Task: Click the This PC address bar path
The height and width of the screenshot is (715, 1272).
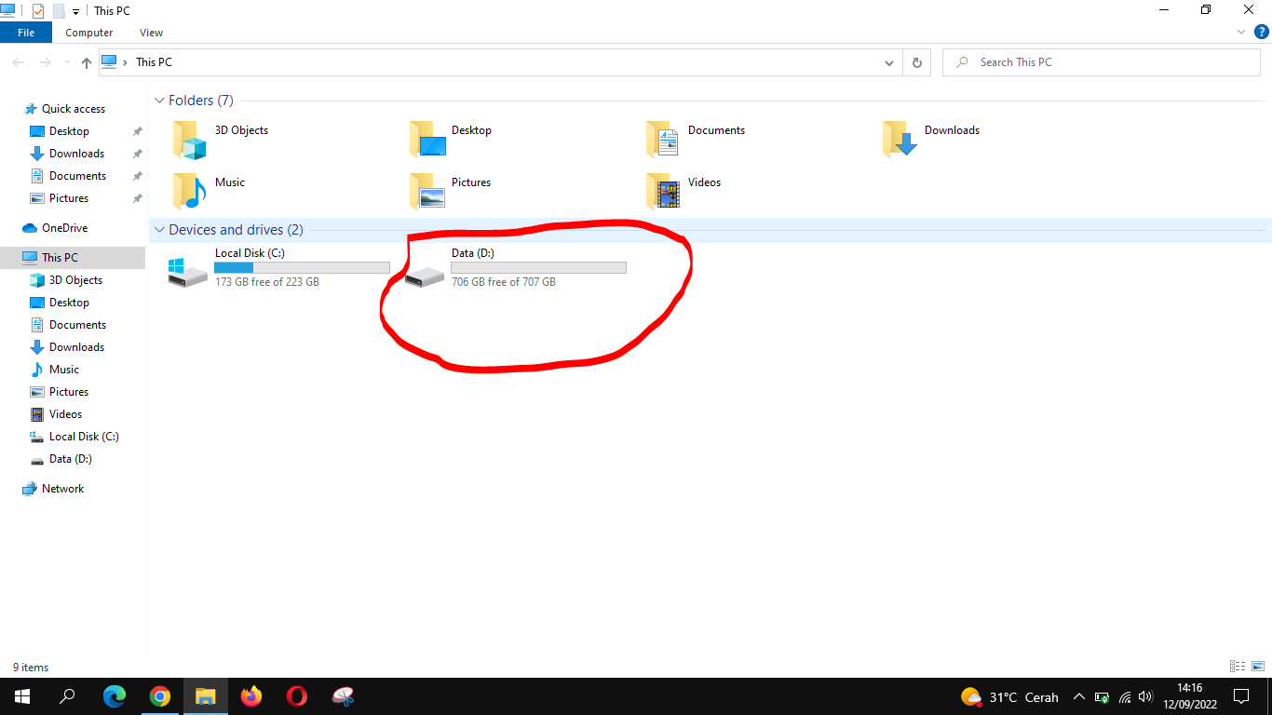Action: (x=154, y=62)
